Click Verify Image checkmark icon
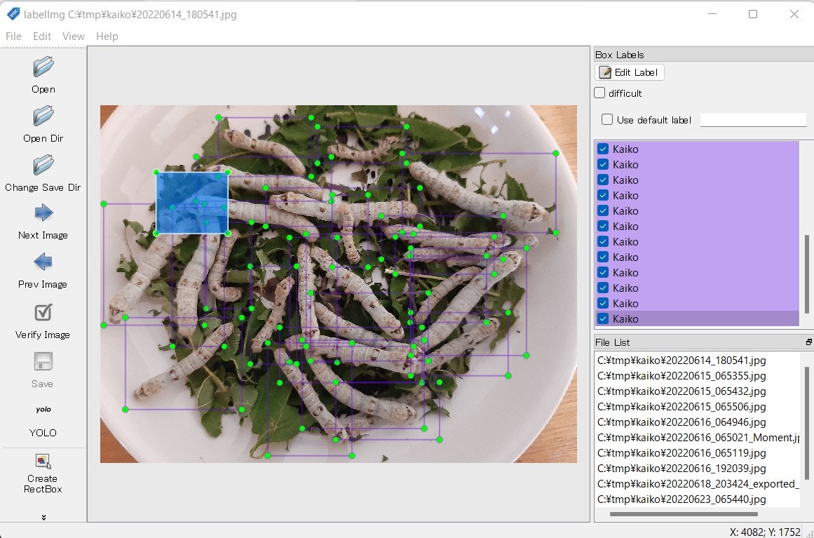This screenshot has width=814, height=538. tap(43, 312)
